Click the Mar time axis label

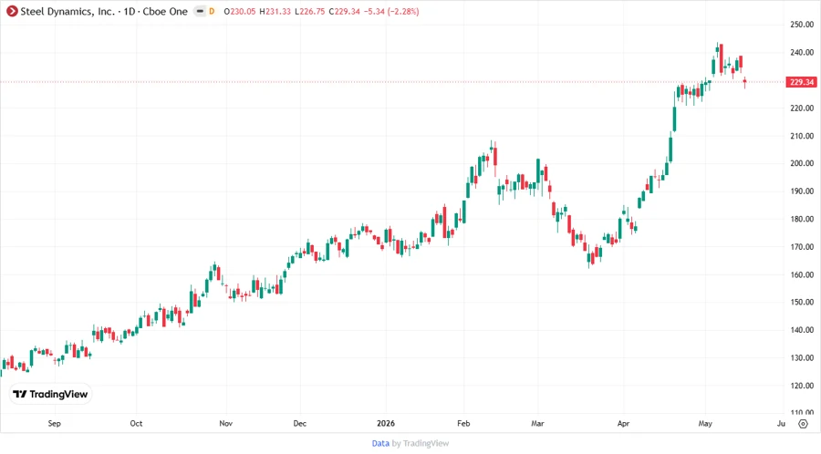coord(537,423)
